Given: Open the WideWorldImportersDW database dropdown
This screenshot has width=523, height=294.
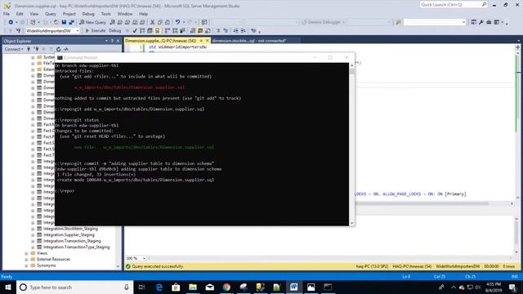Looking at the screenshot, I should pyautogui.click(x=78, y=31).
